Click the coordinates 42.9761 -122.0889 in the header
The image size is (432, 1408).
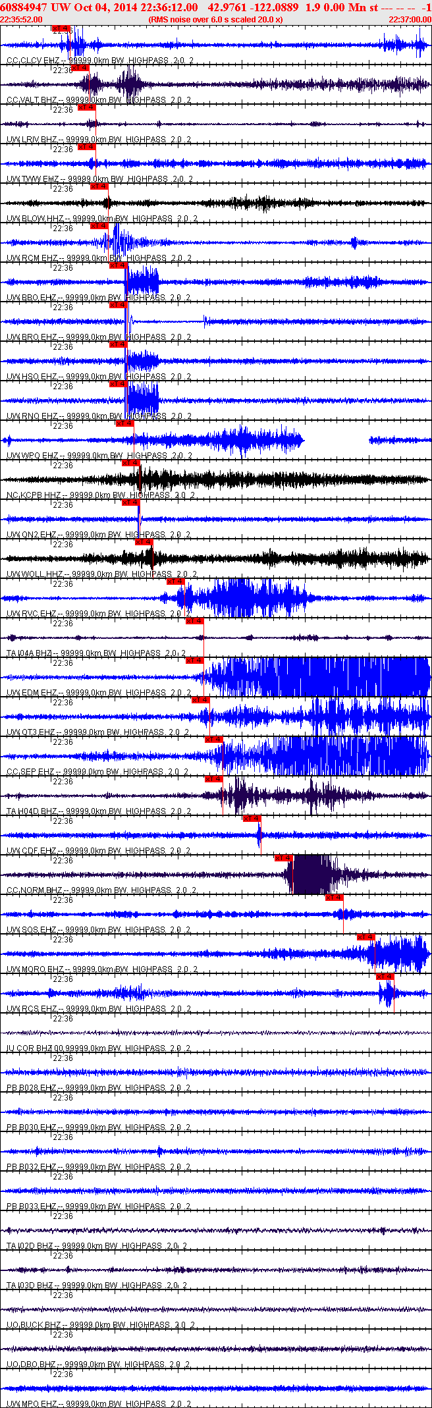coord(253,7)
